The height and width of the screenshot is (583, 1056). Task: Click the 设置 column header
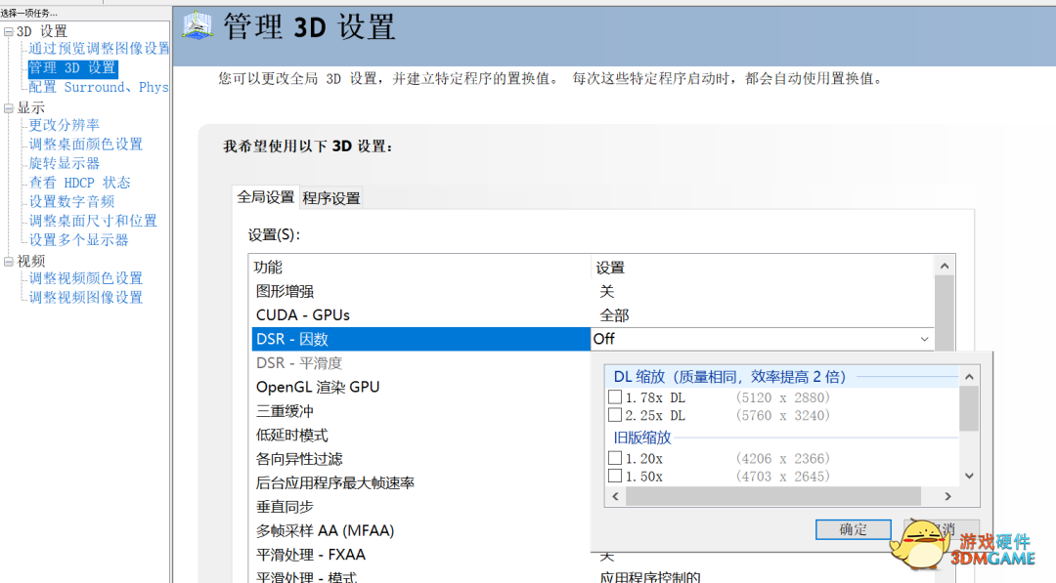[x=763, y=268]
